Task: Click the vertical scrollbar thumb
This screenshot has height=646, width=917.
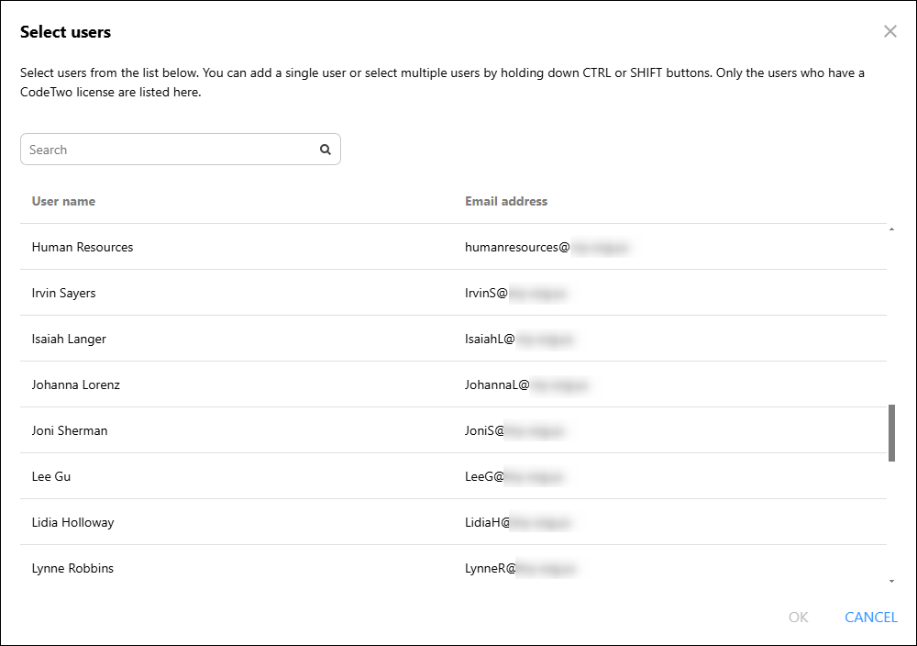Action: (x=891, y=433)
